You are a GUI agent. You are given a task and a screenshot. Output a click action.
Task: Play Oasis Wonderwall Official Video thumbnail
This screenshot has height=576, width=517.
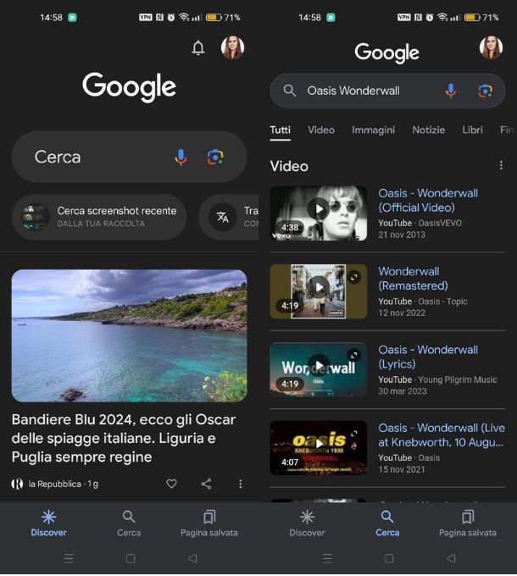(318, 213)
